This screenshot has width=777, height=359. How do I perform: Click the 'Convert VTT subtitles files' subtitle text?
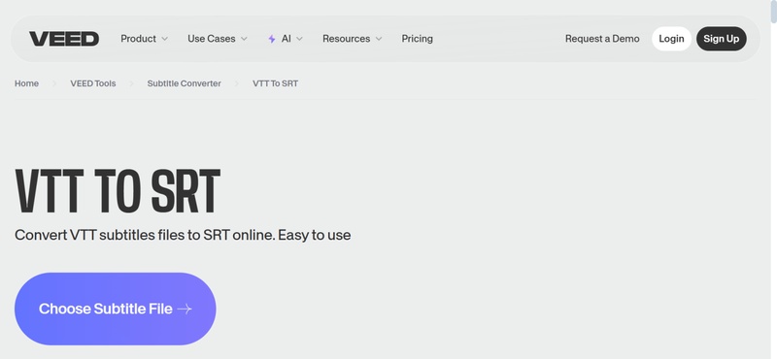[x=183, y=235]
